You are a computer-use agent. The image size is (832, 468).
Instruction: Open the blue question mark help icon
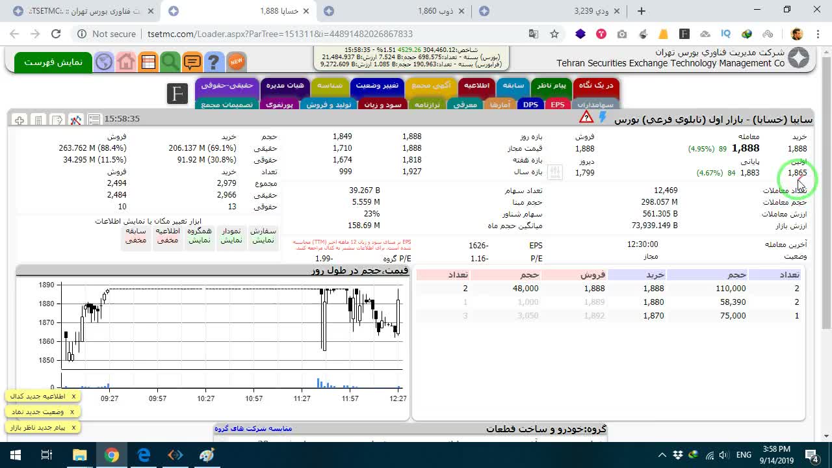click(214, 62)
